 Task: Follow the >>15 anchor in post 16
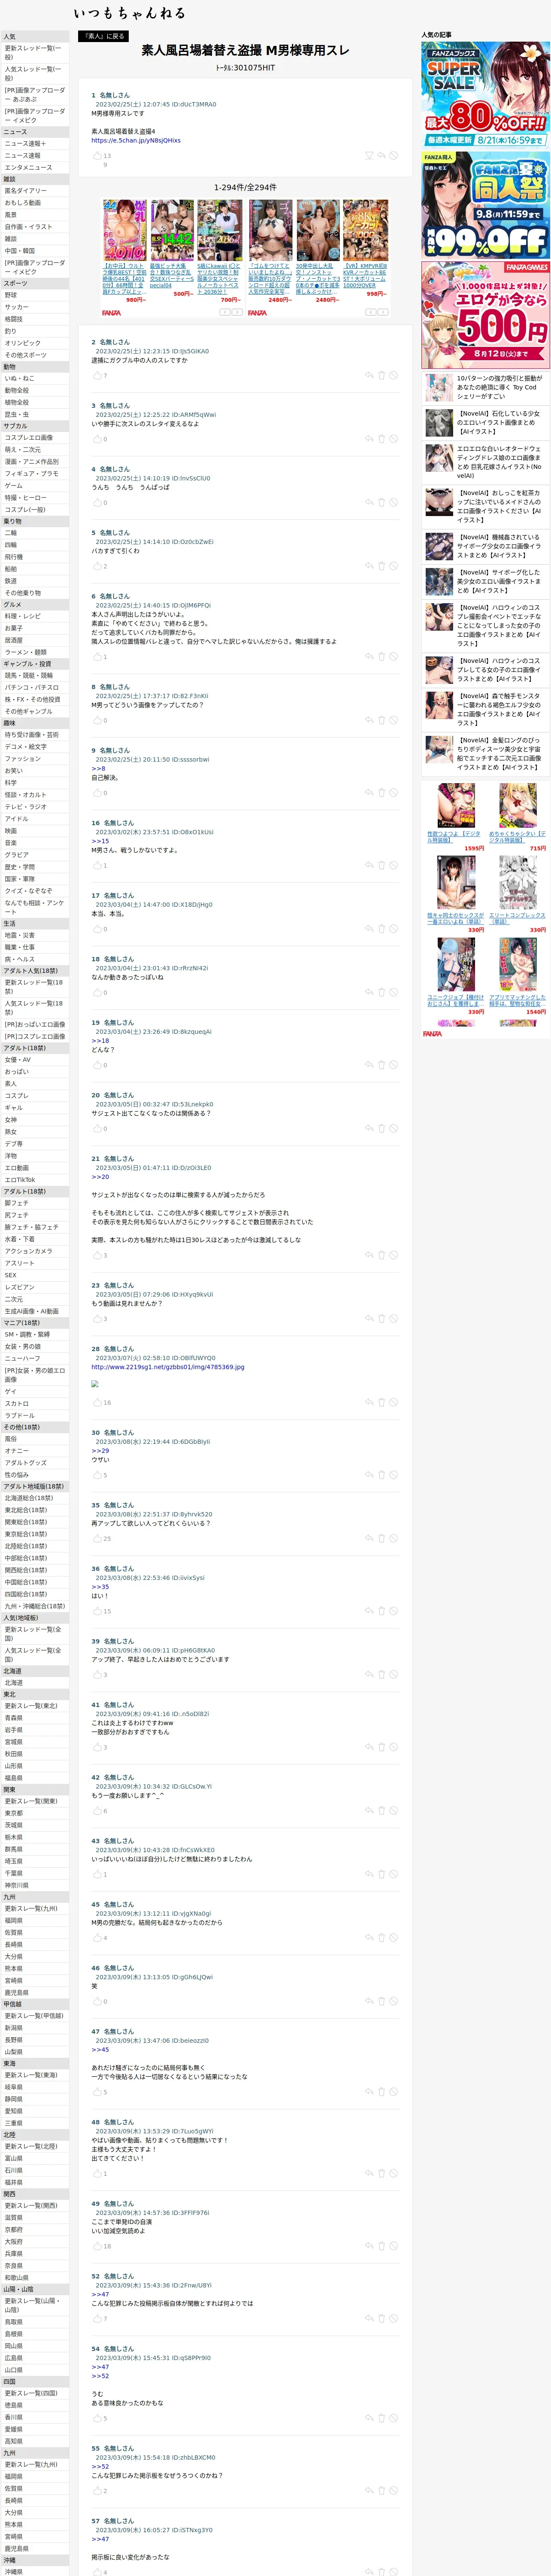click(100, 841)
